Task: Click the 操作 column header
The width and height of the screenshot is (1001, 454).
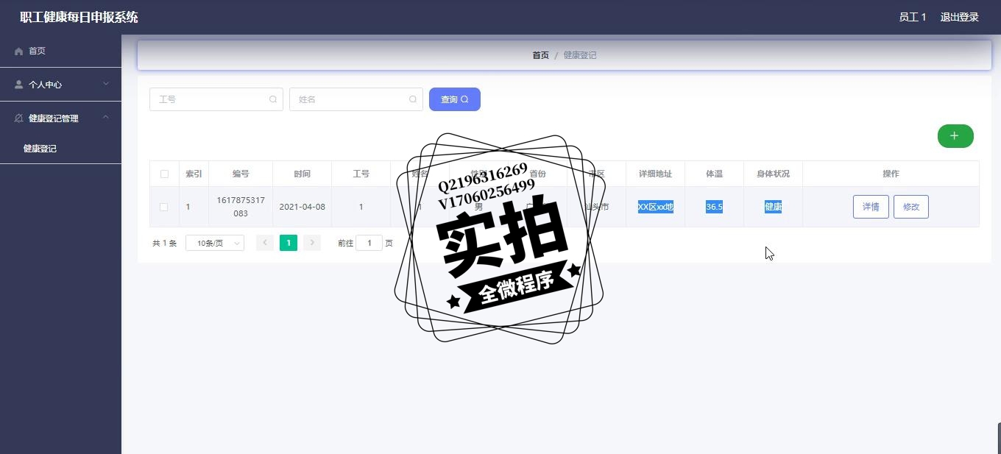Action: coord(891,174)
